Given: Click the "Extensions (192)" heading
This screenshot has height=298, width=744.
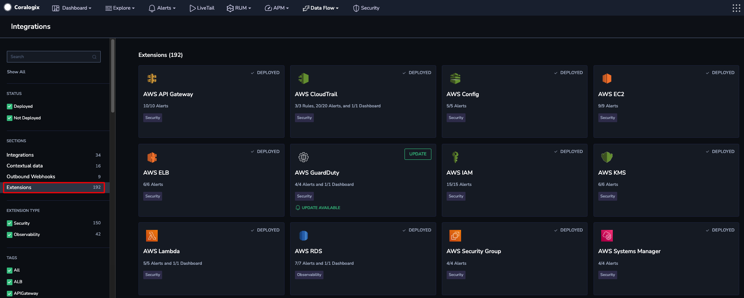Looking at the screenshot, I should click(161, 55).
